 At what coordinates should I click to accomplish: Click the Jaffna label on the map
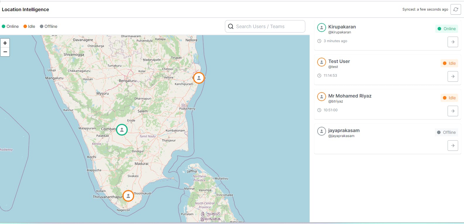pos(192,171)
